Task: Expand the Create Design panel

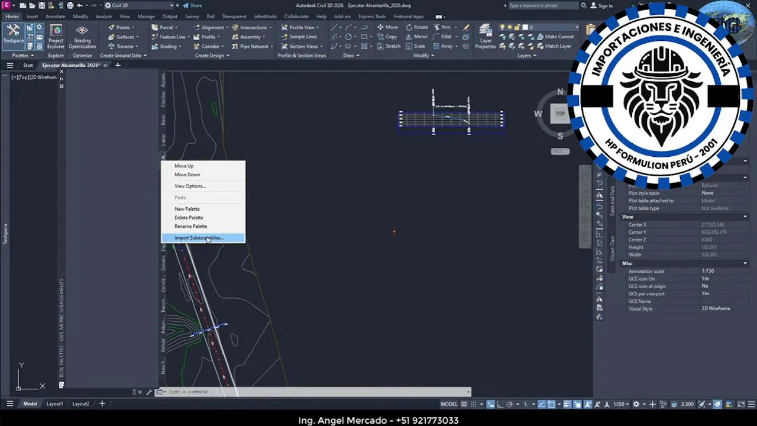Action: (212, 56)
